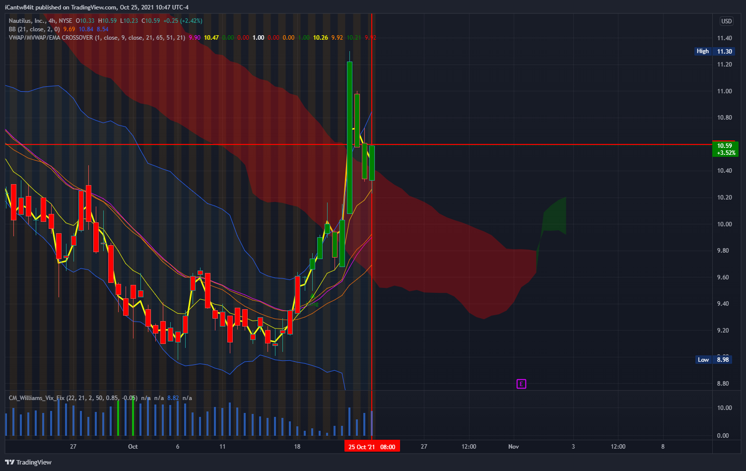Click the BB lower value 8.54
Image resolution: width=746 pixels, height=471 pixels.
[102, 29]
